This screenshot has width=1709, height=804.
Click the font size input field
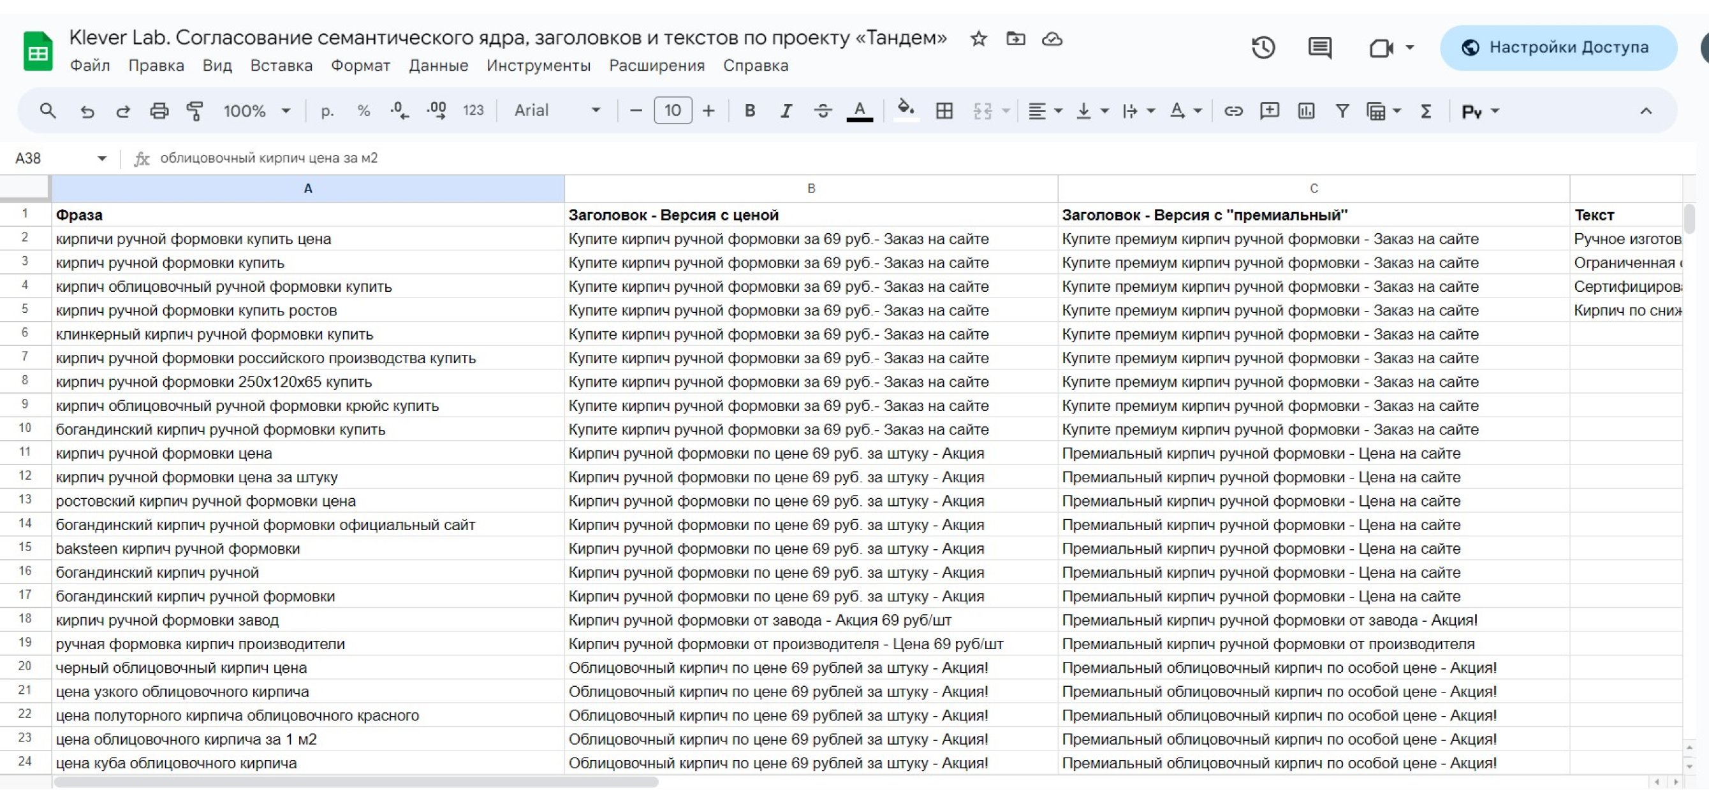(672, 111)
